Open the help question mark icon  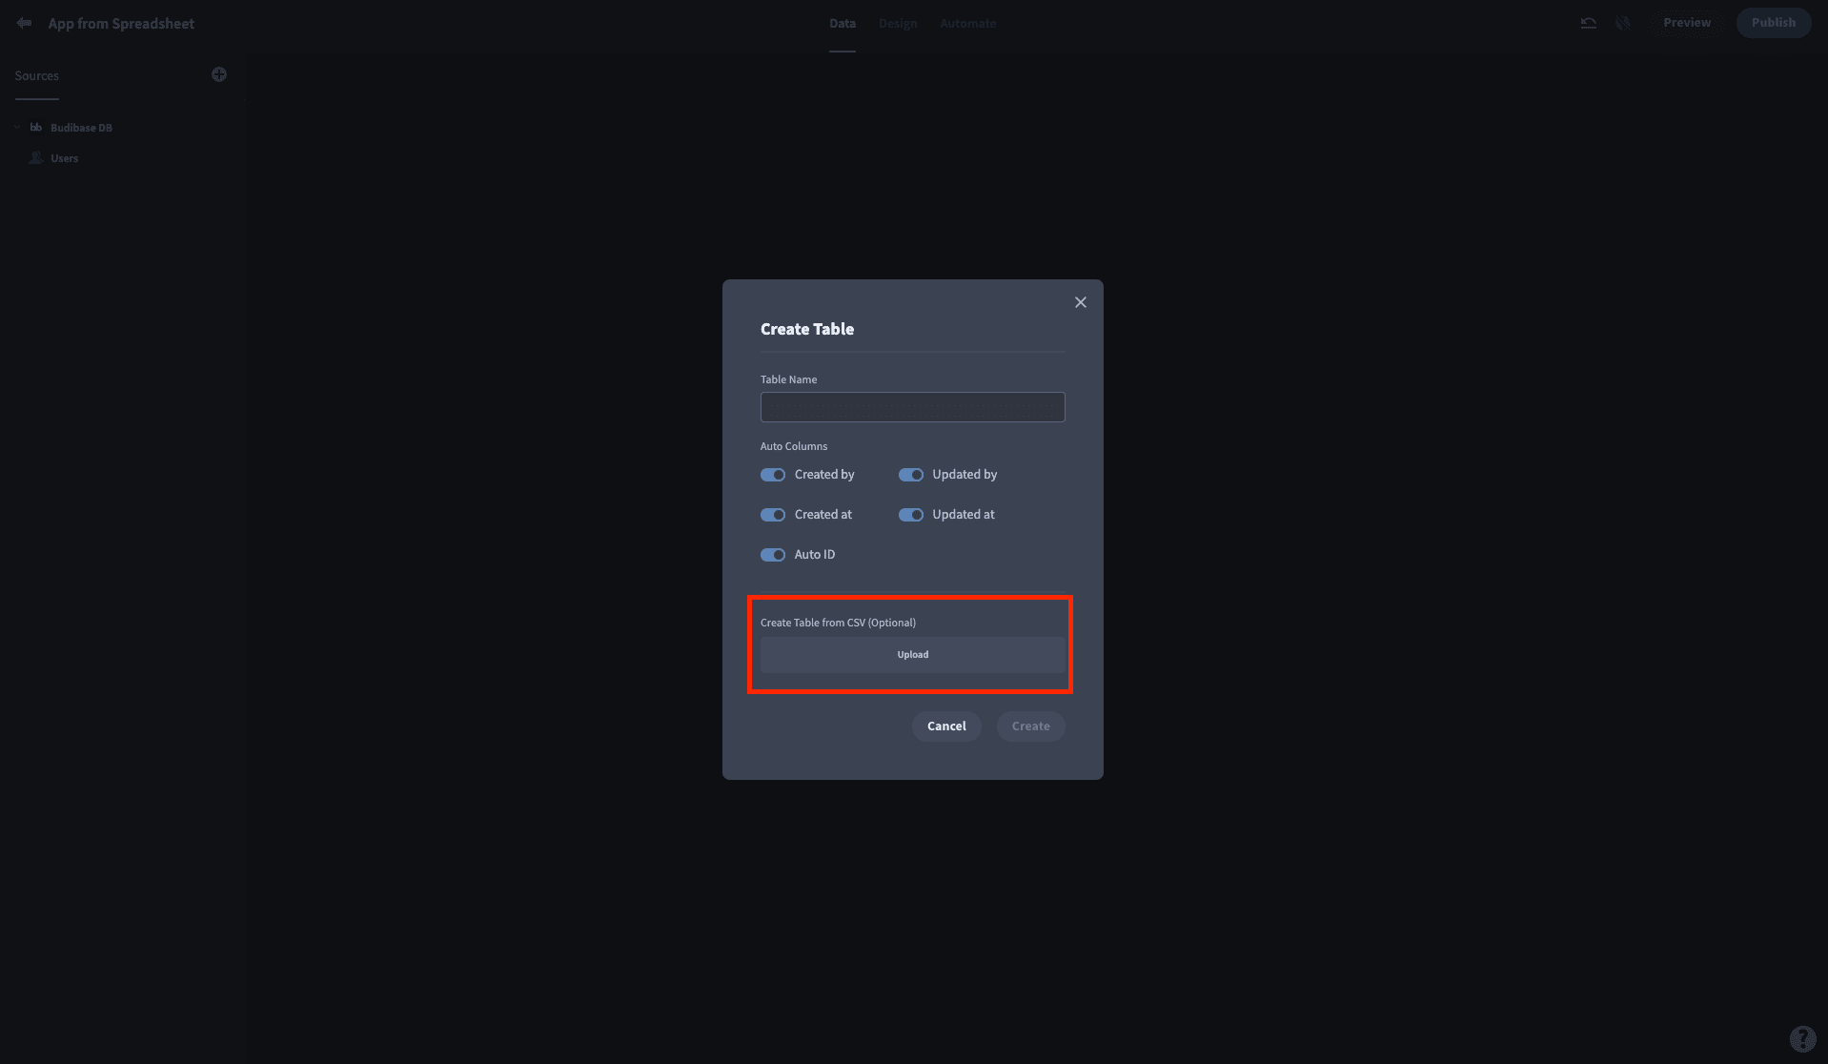1802,1038
